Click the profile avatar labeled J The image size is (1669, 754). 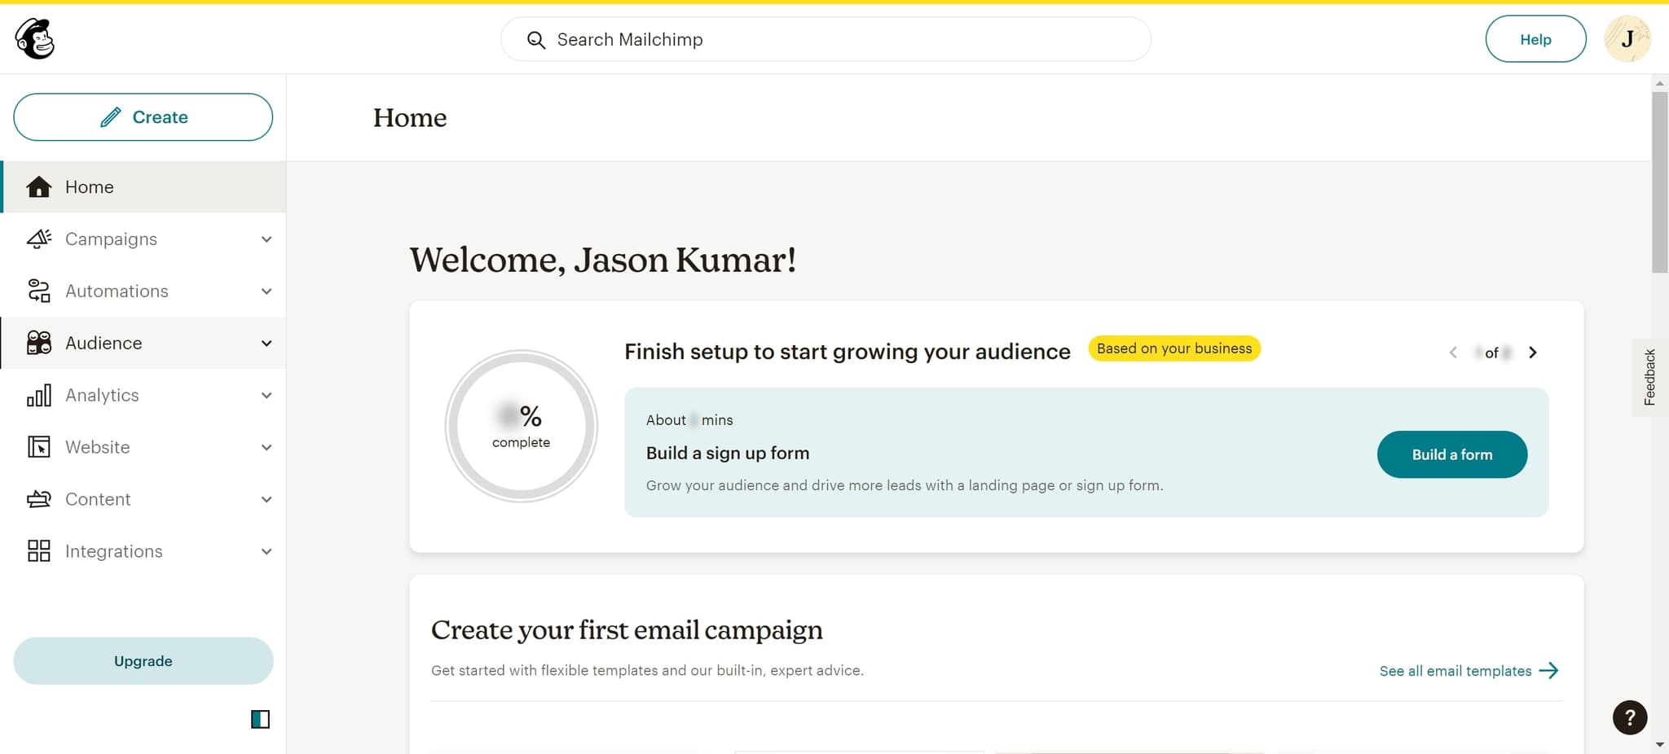click(x=1627, y=38)
